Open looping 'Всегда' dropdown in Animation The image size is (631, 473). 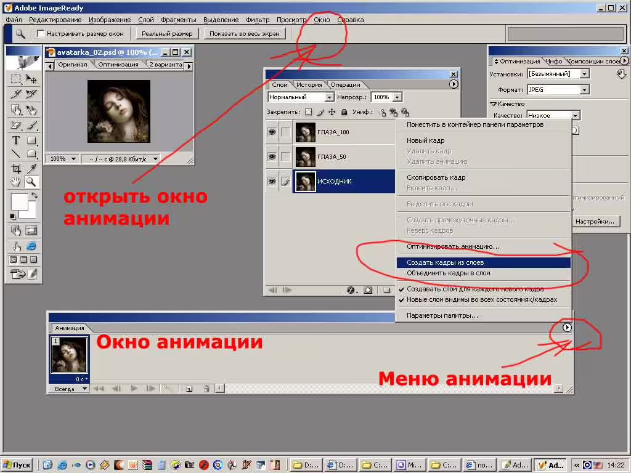[x=84, y=389]
